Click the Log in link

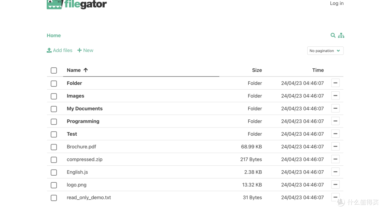(x=336, y=3)
